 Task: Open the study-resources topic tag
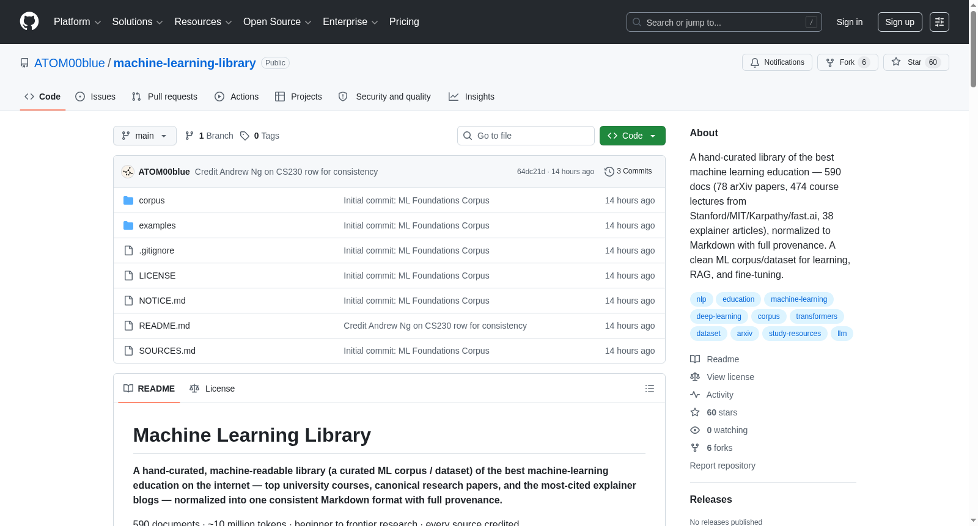[795, 334]
